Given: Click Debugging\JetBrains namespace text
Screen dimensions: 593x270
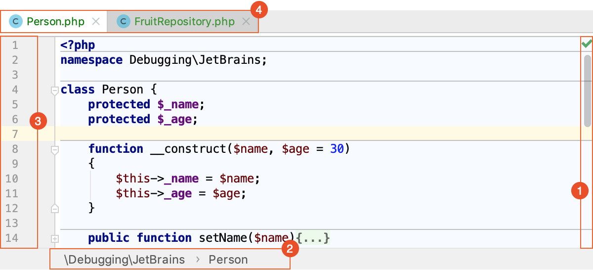Looking at the screenshot, I should pos(195,60).
